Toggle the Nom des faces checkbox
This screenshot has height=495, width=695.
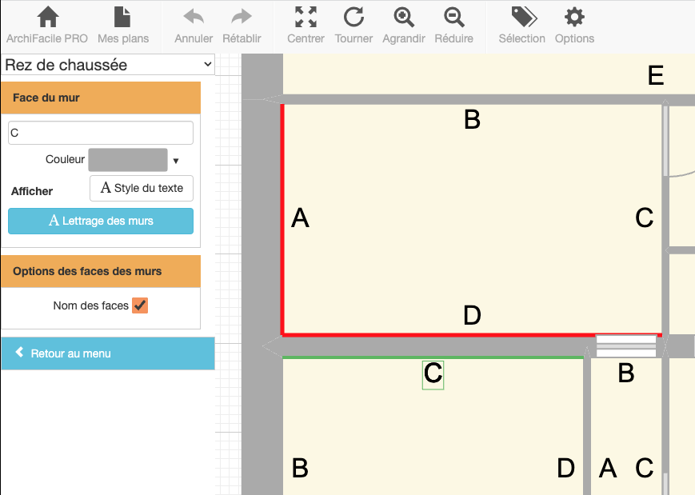(x=140, y=305)
